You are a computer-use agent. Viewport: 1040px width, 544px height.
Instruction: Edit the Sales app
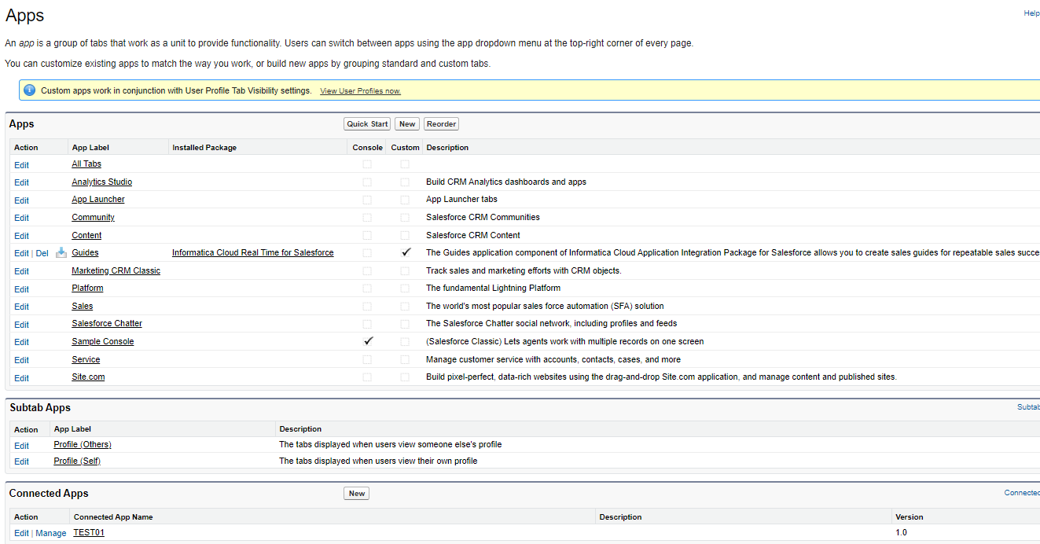[21, 307]
